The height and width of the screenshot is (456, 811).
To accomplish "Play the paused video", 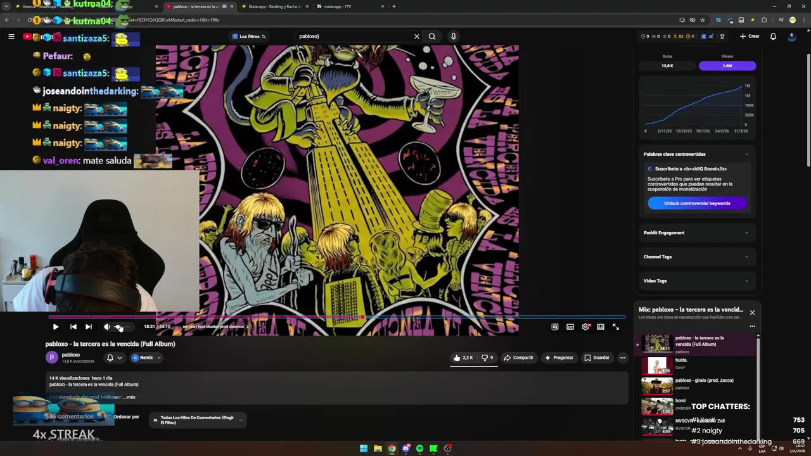I will point(56,327).
